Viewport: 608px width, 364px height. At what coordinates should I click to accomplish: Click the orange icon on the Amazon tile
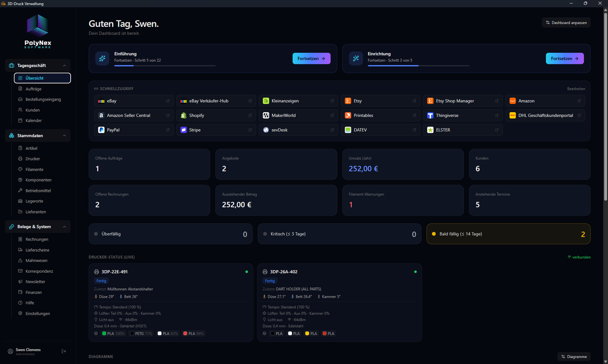coord(513,101)
